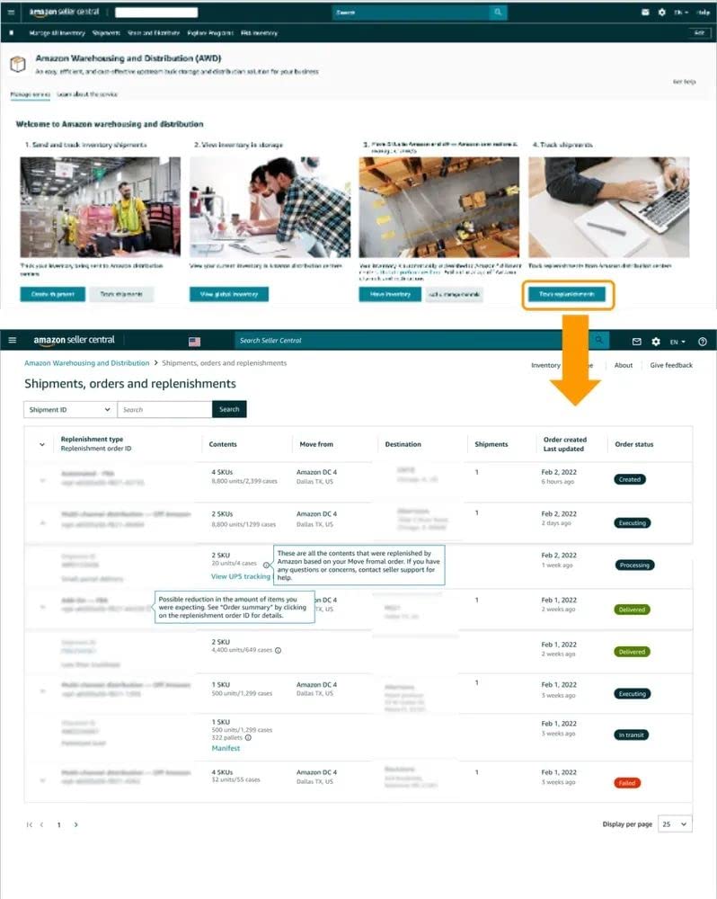Viewport: 717px width, 899px height.
Task: Click the dark Search button beside search field
Action: point(229,409)
